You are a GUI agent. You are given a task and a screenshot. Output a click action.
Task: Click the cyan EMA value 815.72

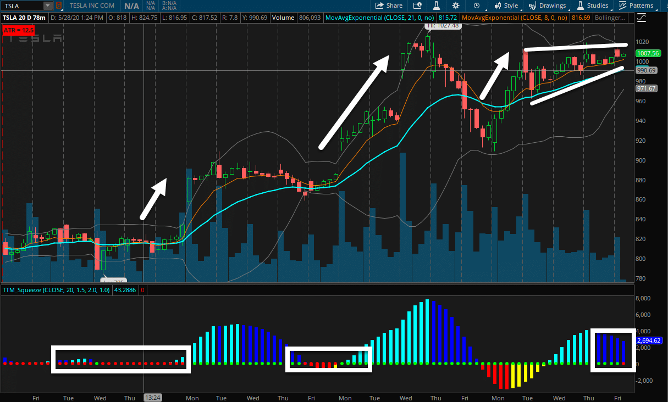click(x=449, y=18)
